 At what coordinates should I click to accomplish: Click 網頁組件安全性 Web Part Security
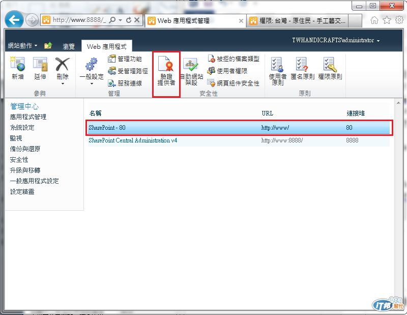coord(233,83)
